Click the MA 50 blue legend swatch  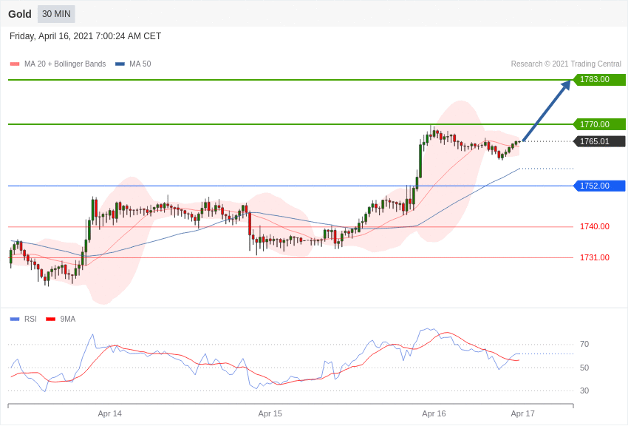pos(120,64)
